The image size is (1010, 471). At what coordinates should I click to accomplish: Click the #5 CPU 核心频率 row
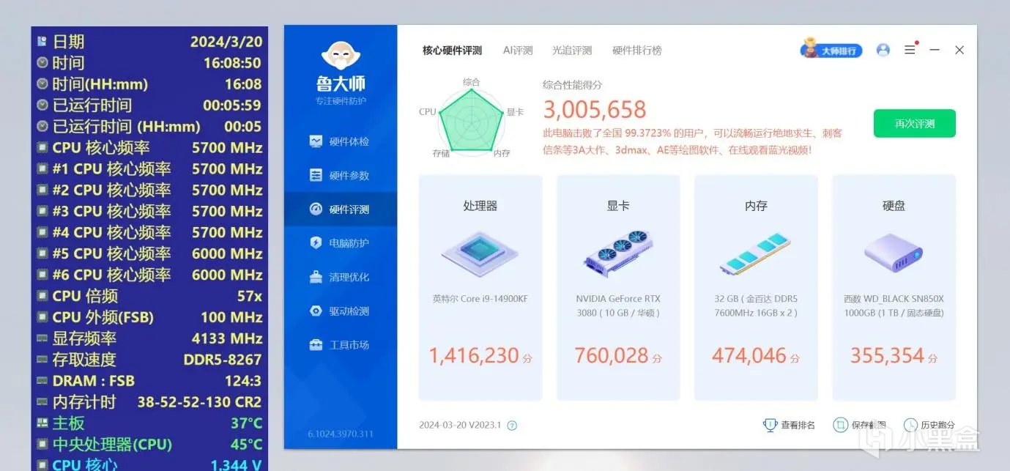tap(149, 253)
